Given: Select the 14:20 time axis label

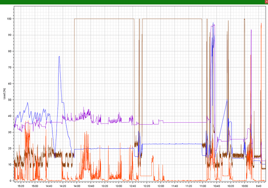Looking at the screenshot, I should pyautogui.click(x=63, y=186).
